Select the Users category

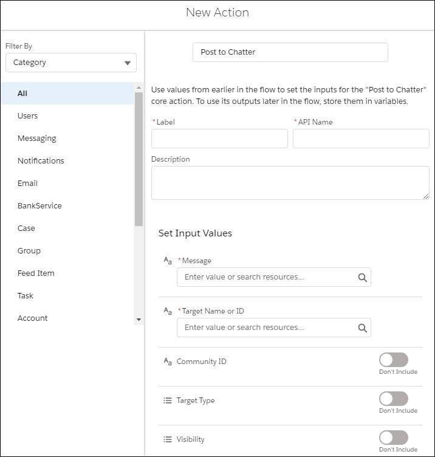tap(67, 115)
